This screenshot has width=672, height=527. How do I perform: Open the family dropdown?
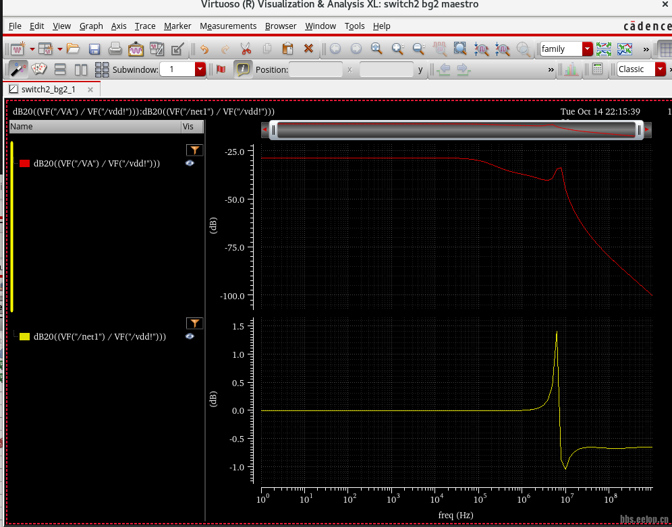(587, 49)
